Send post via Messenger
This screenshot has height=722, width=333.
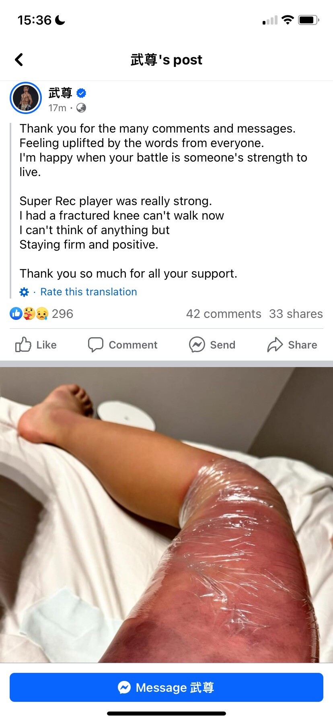(212, 345)
